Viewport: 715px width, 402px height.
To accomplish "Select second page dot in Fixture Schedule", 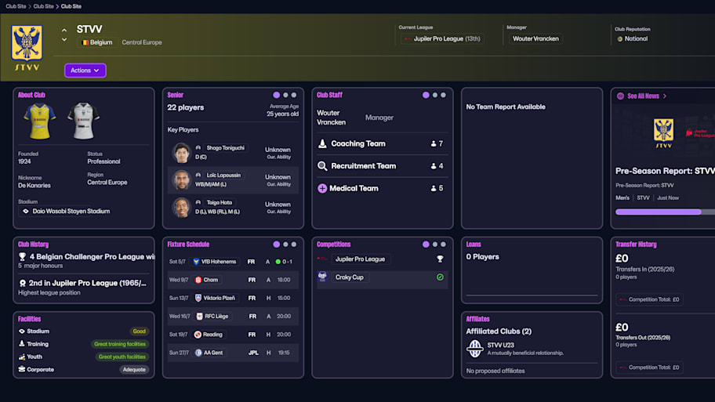I will 285,244.
